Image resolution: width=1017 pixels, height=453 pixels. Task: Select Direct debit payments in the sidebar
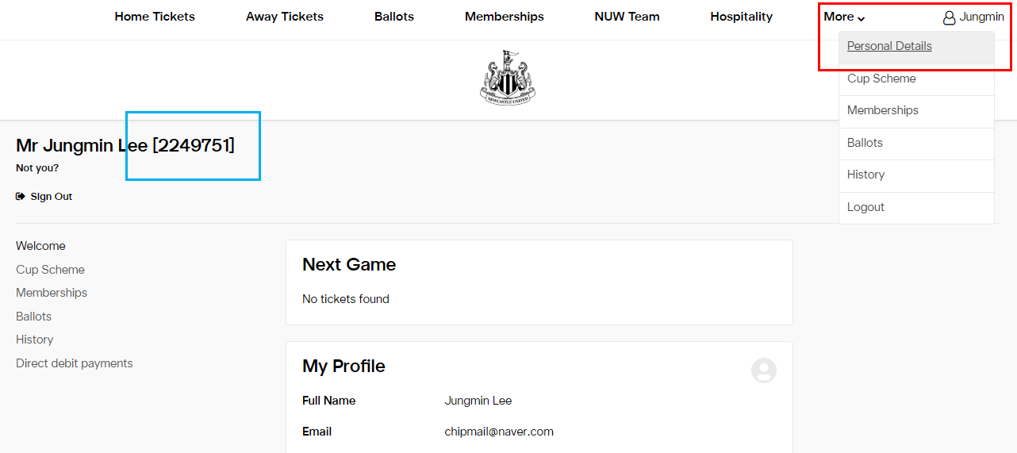pyautogui.click(x=75, y=363)
